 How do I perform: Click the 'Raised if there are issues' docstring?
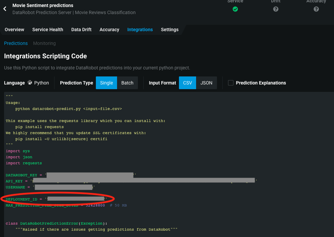[x=96, y=230]
